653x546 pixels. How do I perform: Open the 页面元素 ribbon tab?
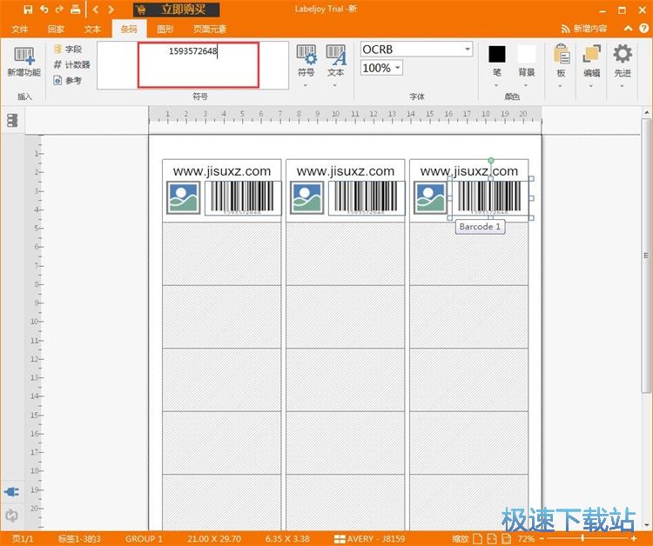[210, 29]
